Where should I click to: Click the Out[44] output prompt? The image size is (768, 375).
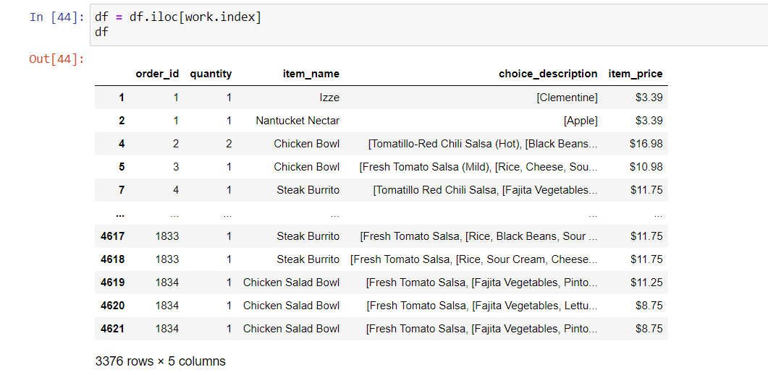57,59
